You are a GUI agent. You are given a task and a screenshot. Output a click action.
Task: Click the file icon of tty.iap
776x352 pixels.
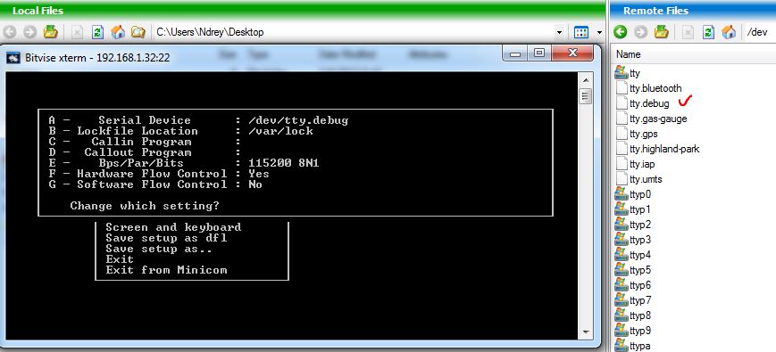click(x=622, y=163)
